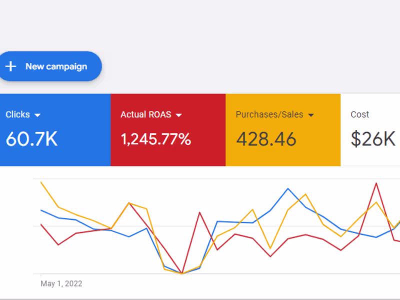Click the May 1, 2022 date label
Viewport: 400px width, 300px height.
pyautogui.click(x=61, y=283)
